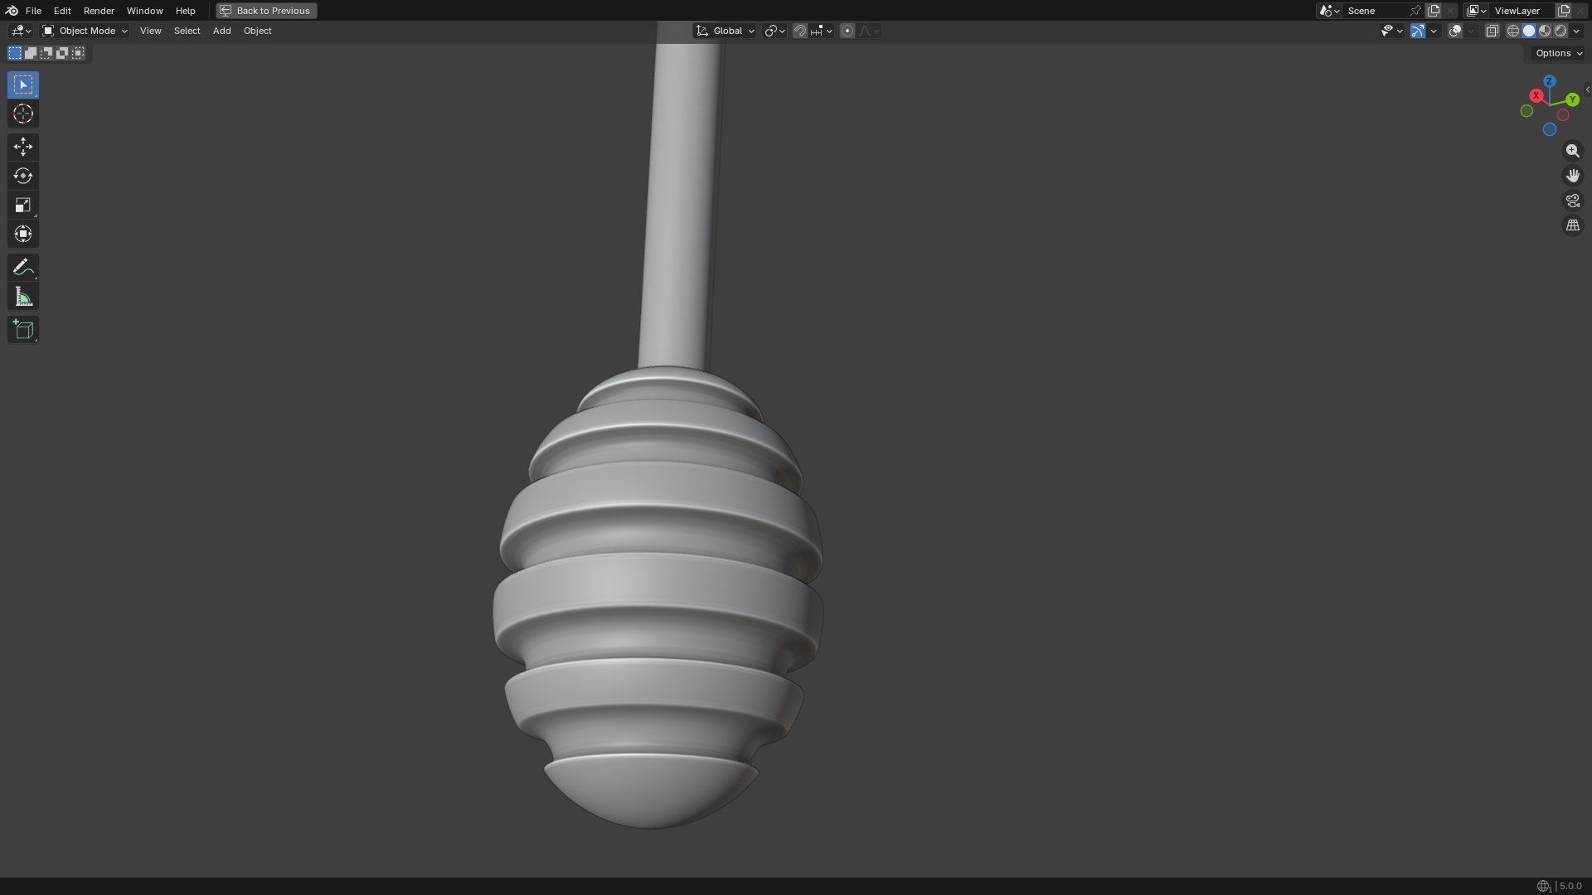1592x895 pixels.
Task: Select the Scale tool
Action: (x=23, y=205)
